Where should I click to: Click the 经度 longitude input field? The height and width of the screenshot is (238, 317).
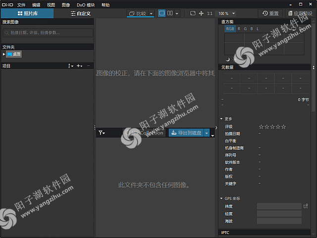(279, 214)
